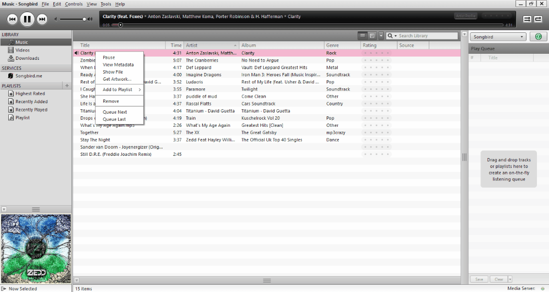Select the Stay The Night track
Image resolution: width=549 pixels, height=292 pixels.
(x=267, y=140)
